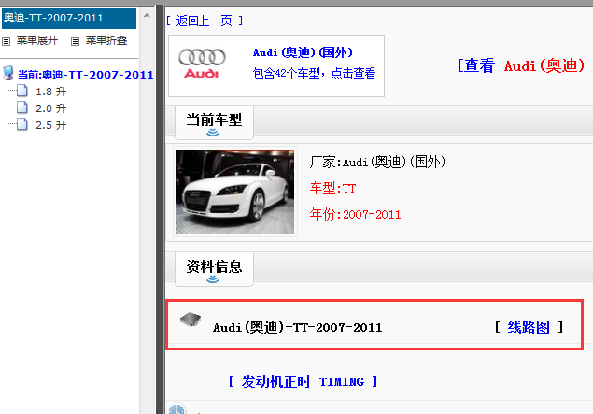
Task: Expand all menus via 菜单展开
Action: 37,40
